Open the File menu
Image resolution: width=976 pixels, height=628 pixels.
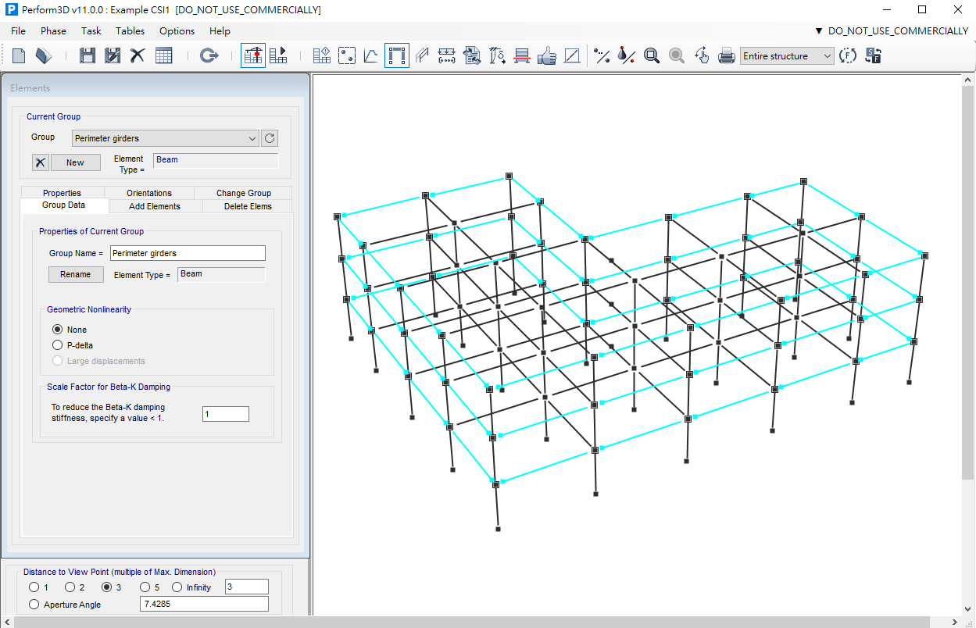tap(18, 31)
